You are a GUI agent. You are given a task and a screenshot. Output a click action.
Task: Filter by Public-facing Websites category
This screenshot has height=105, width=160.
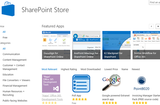point(15,101)
